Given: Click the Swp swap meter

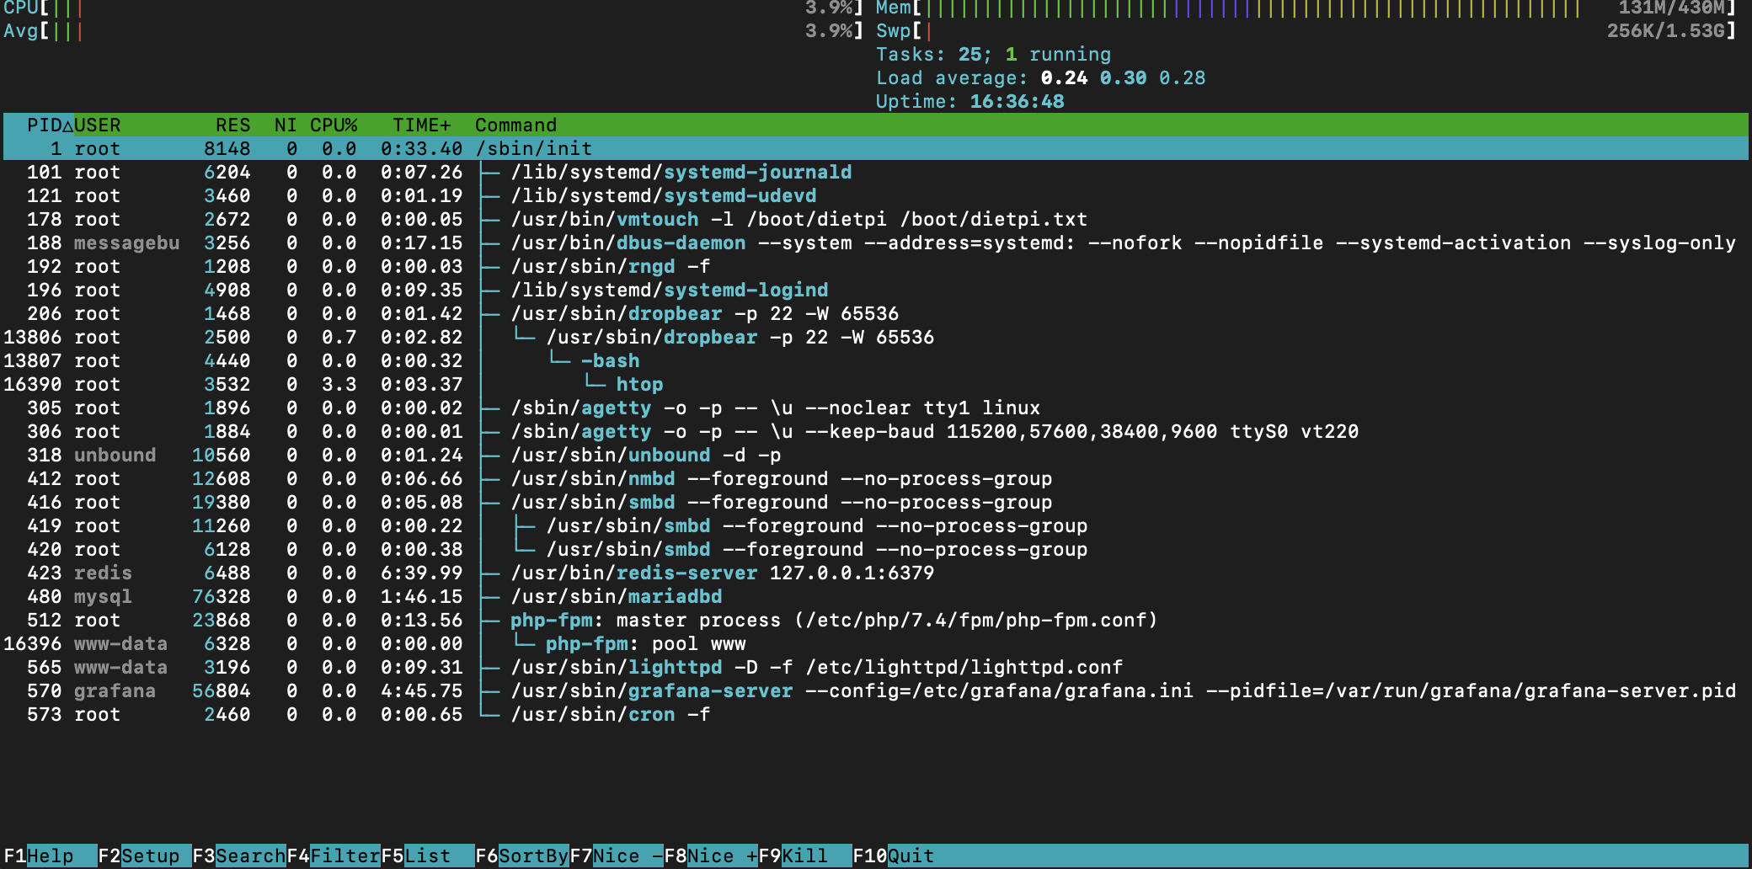Looking at the screenshot, I should pyautogui.click(x=1306, y=31).
